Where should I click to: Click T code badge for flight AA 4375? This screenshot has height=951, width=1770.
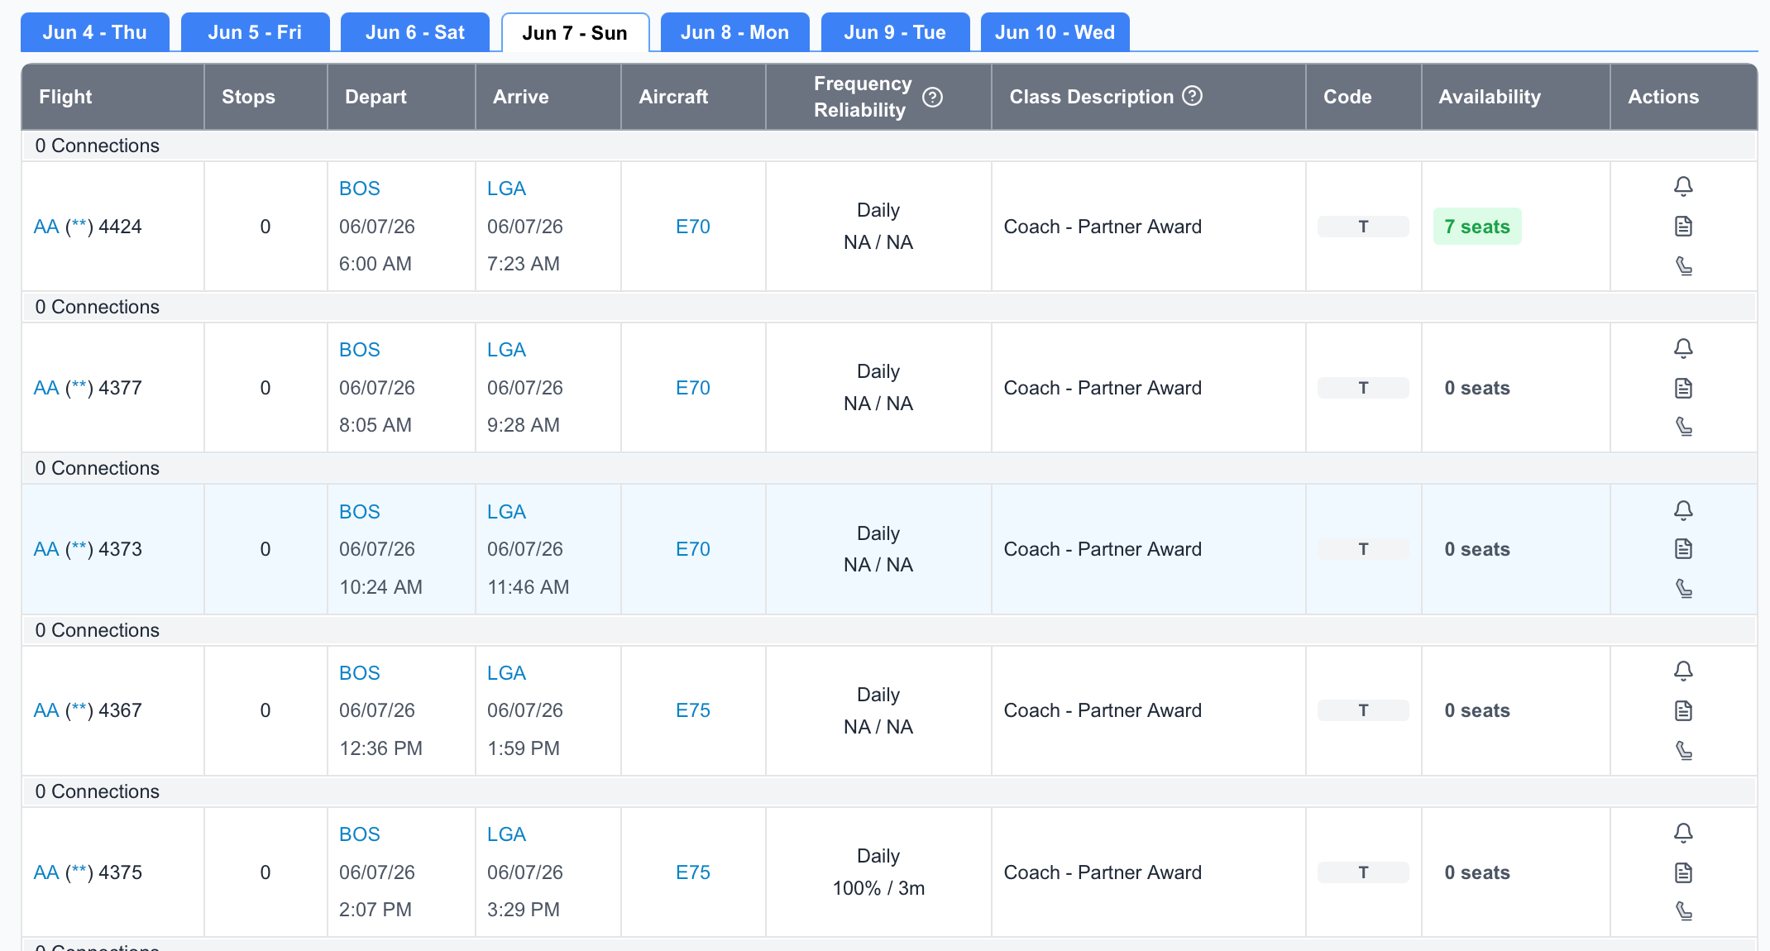1362,872
